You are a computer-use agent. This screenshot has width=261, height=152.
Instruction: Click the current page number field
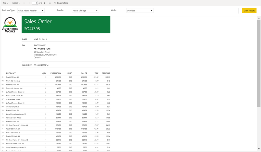(35, 3)
